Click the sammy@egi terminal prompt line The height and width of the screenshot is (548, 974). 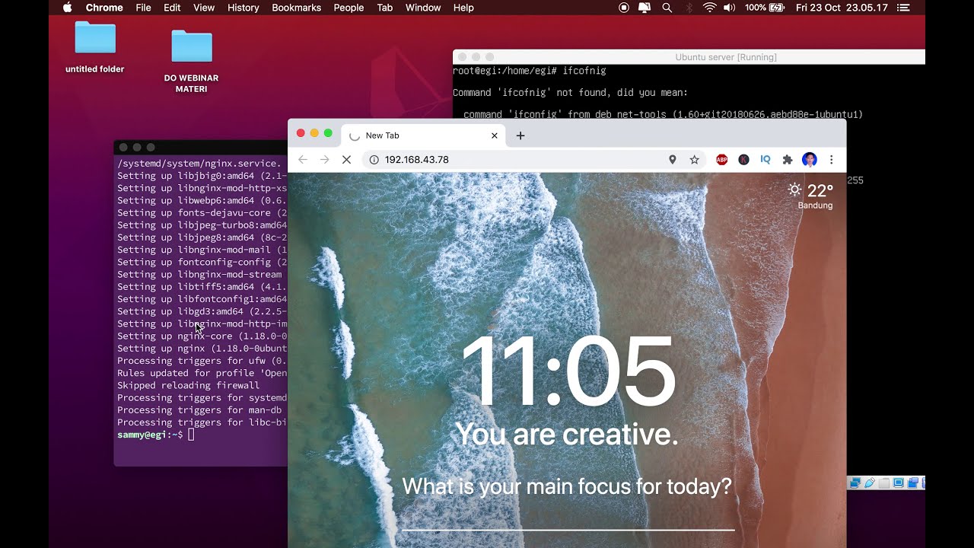click(x=156, y=435)
